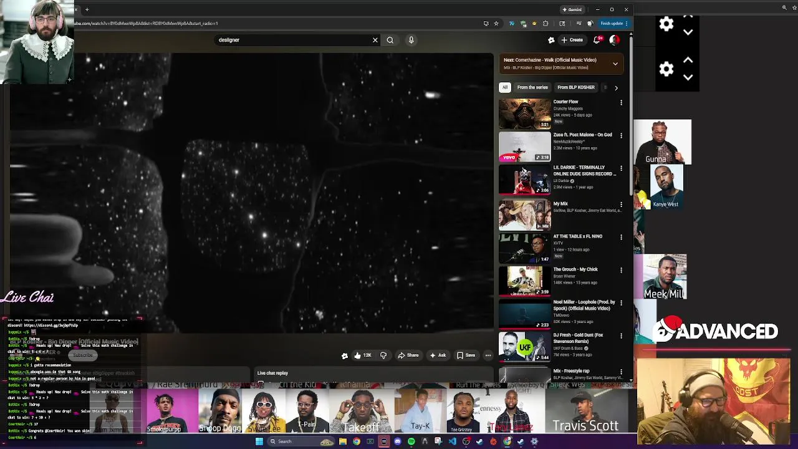Select the Kanye West picture card
Screen dimensions: 798x449
pyautogui.click(x=666, y=186)
